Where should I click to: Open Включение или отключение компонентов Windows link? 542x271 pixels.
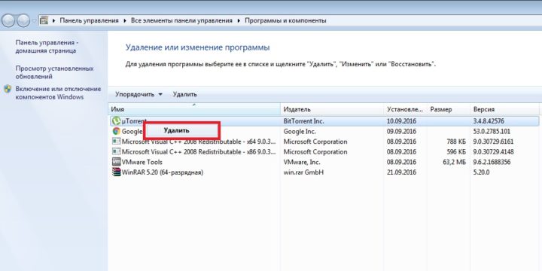(x=58, y=93)
